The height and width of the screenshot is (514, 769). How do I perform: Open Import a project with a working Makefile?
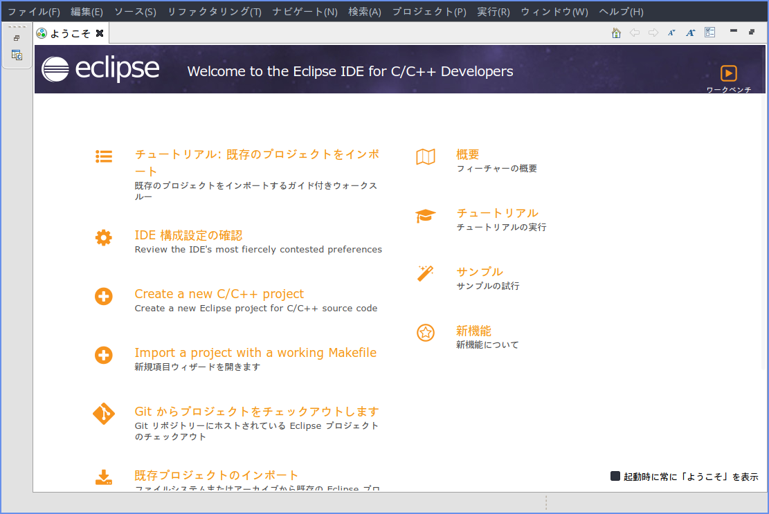coord(255,353)
